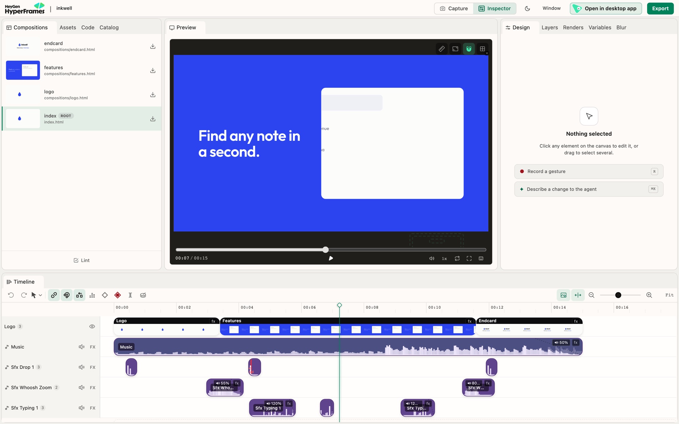The image size is (679, 424).
Task: Toggle loop playback icon
Action: click(457, 258)
